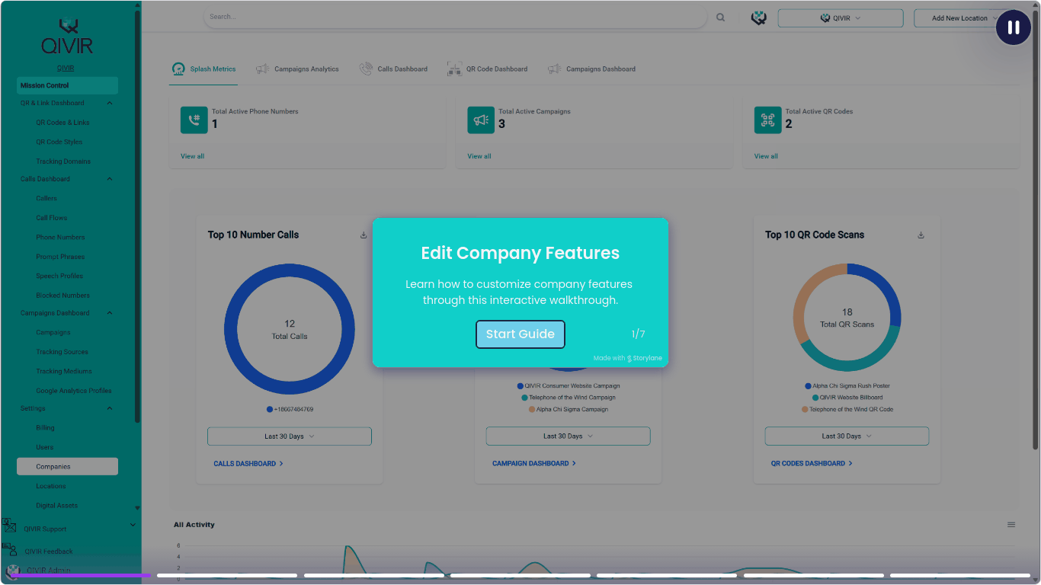Open the QR CODES DASHBOARD link
This screenshot has height=585, width=1041.
[x=812, y=464]
